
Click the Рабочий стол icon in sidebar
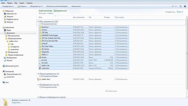pyautogui.click(x=5, y=14)
